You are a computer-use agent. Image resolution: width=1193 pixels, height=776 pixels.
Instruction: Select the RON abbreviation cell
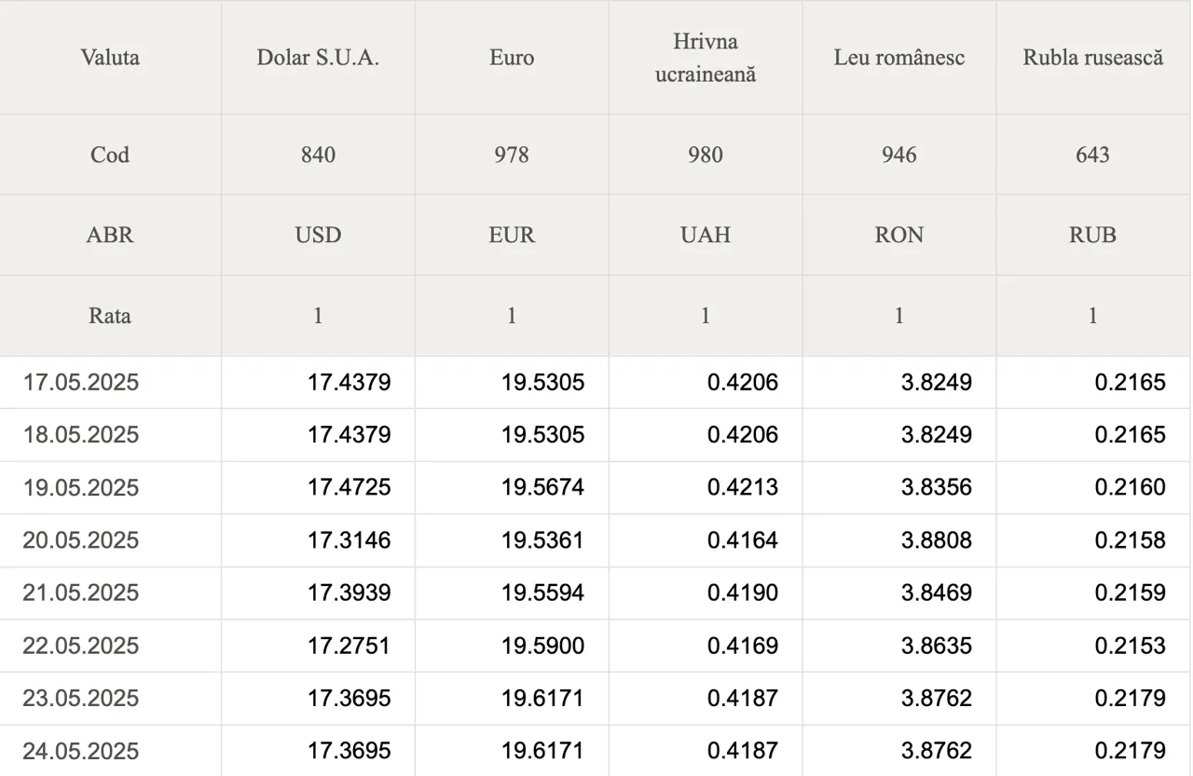click(899, 235)
